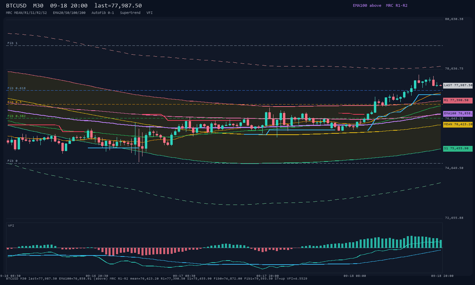The height and width of the screenshot is (285, 475).
Task: Click the VFI panel title label
Action: [x=11, y=226]
